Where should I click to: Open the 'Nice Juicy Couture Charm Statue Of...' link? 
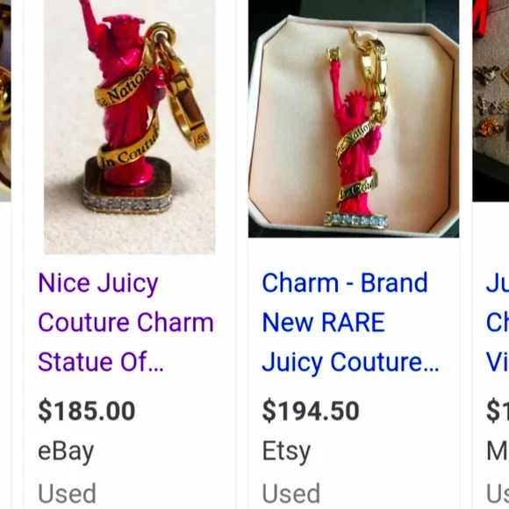[126, 322]
